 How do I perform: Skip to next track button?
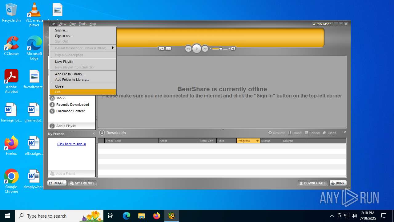(x=205, y=49)
